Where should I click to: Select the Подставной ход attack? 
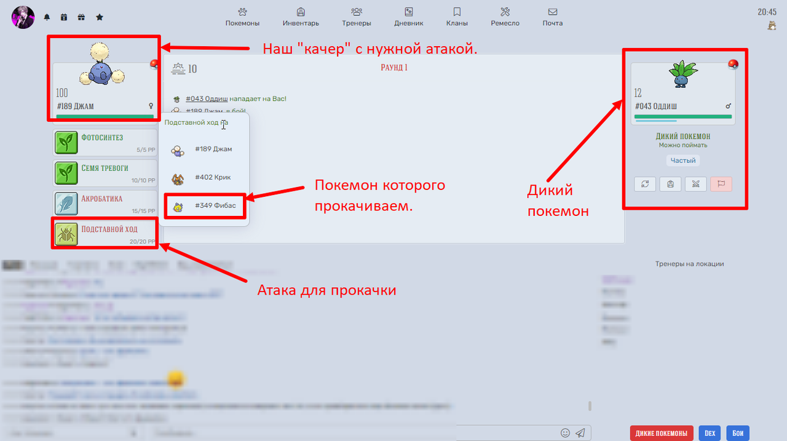[105, 234]
